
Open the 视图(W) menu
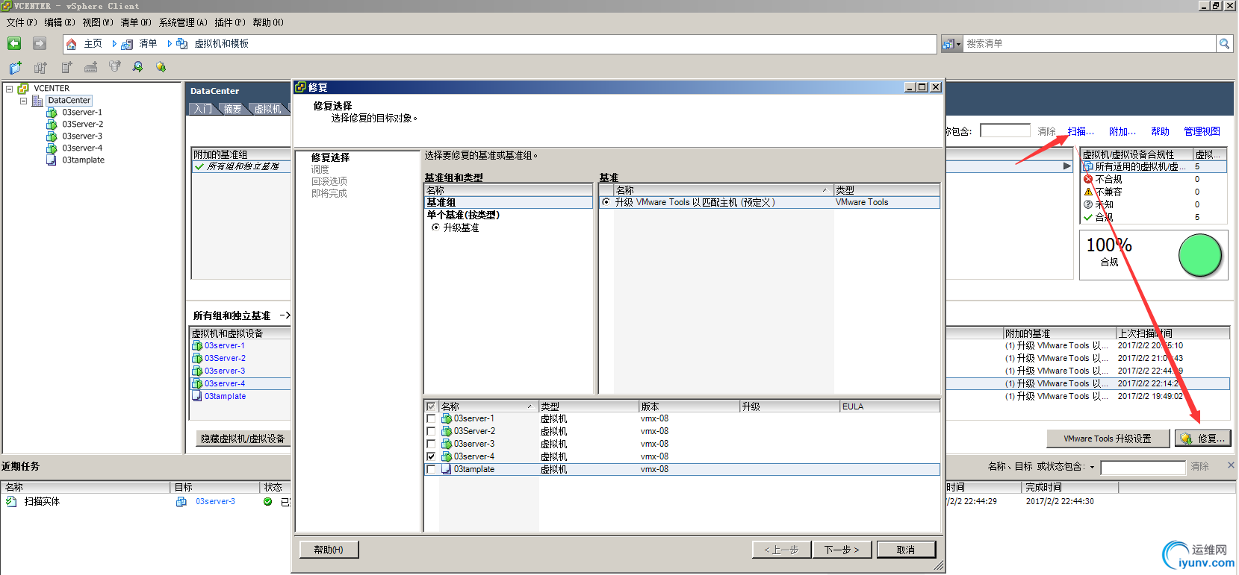[98, 23]
